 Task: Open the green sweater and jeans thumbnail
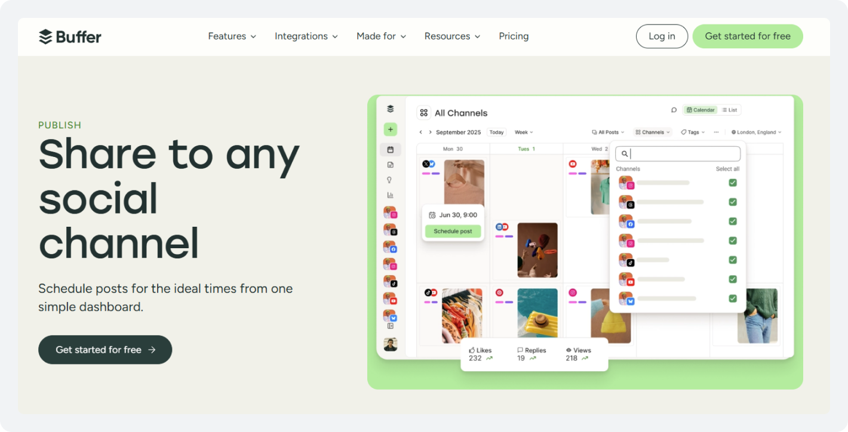pos(757,316)
